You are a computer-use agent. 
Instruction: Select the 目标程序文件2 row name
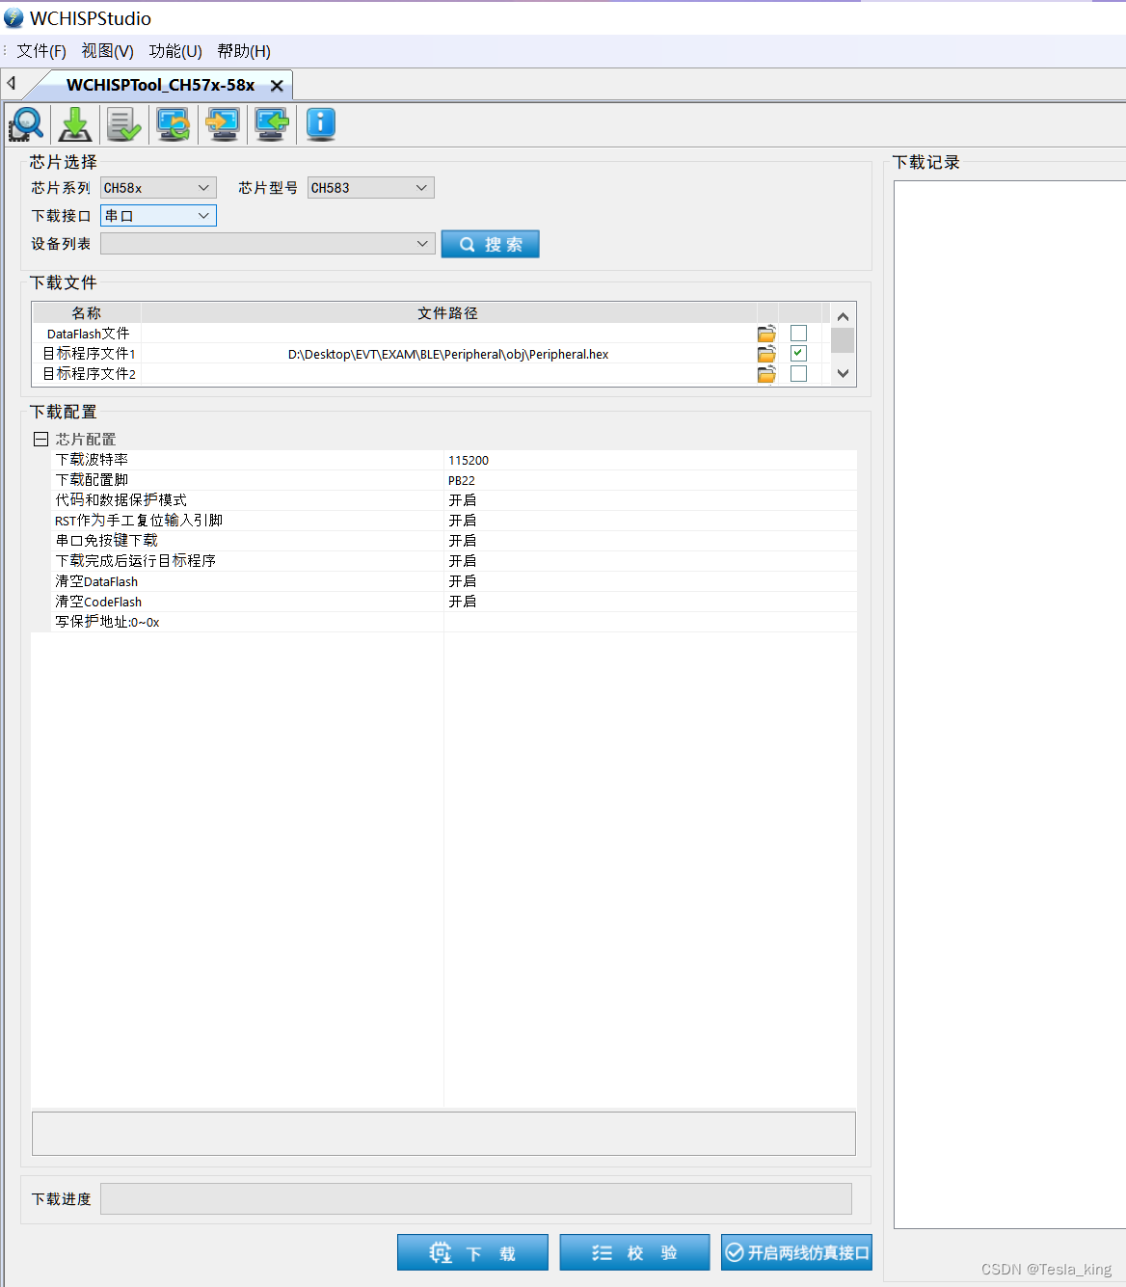89,374
